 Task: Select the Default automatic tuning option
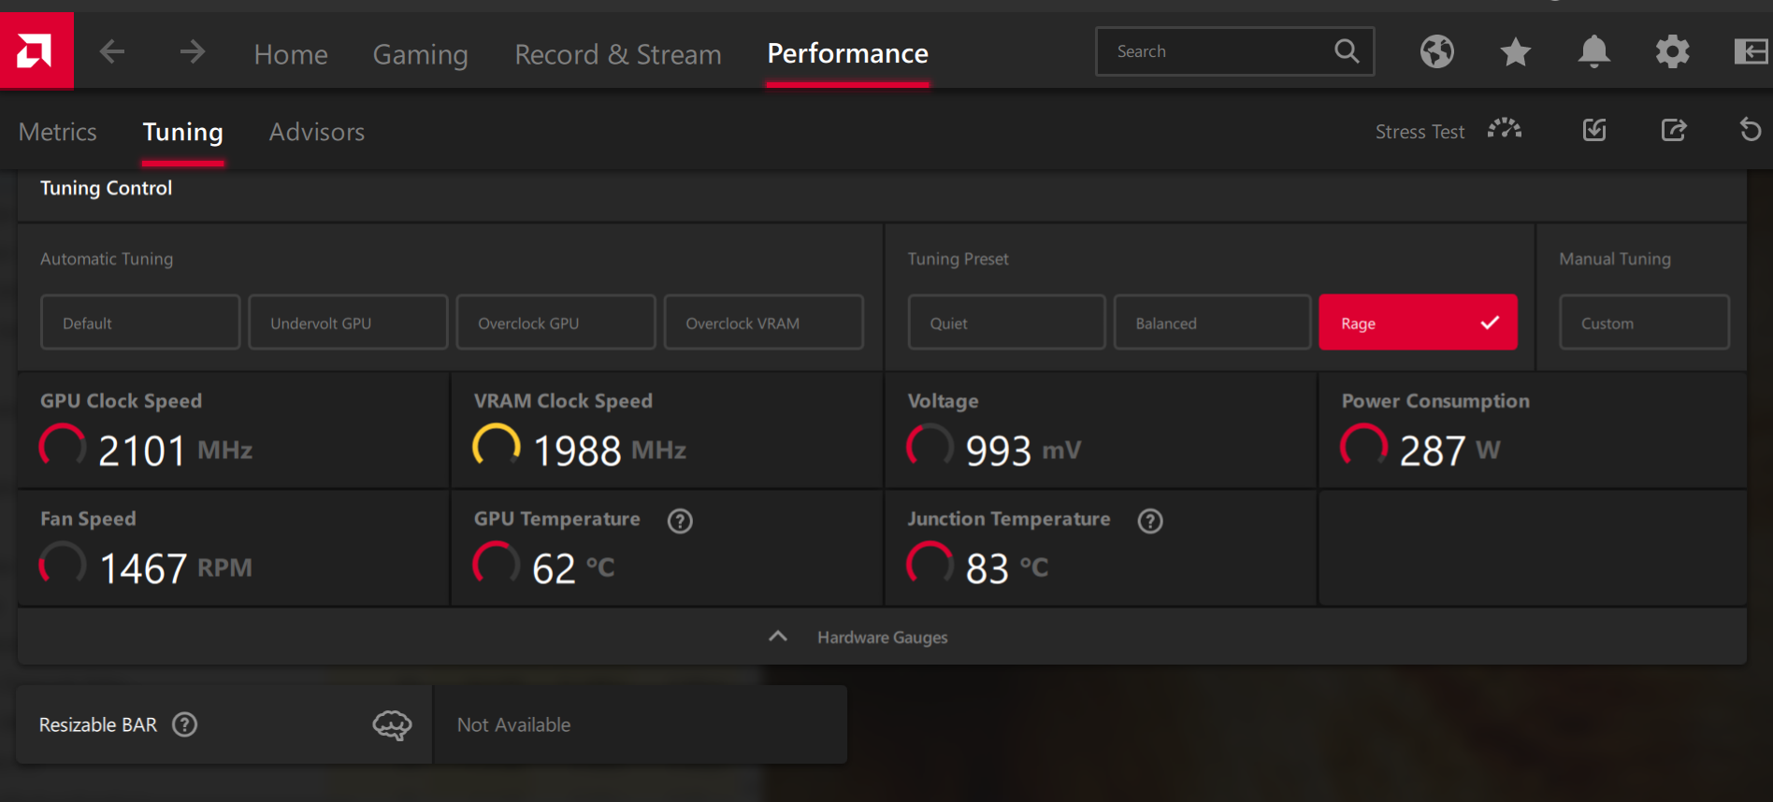pos(140,322)
